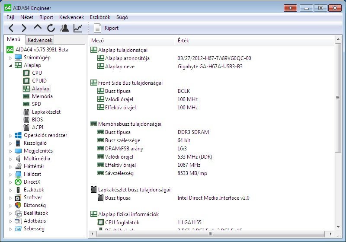Select the Lapkakészlet chipset icon
346x242 pixels.
(x=26, y=112)
